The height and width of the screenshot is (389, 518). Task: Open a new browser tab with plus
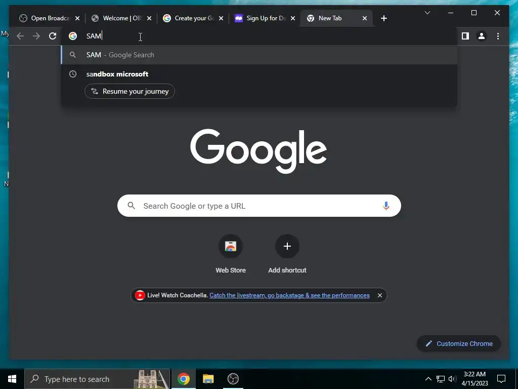[x=383, y=18]
